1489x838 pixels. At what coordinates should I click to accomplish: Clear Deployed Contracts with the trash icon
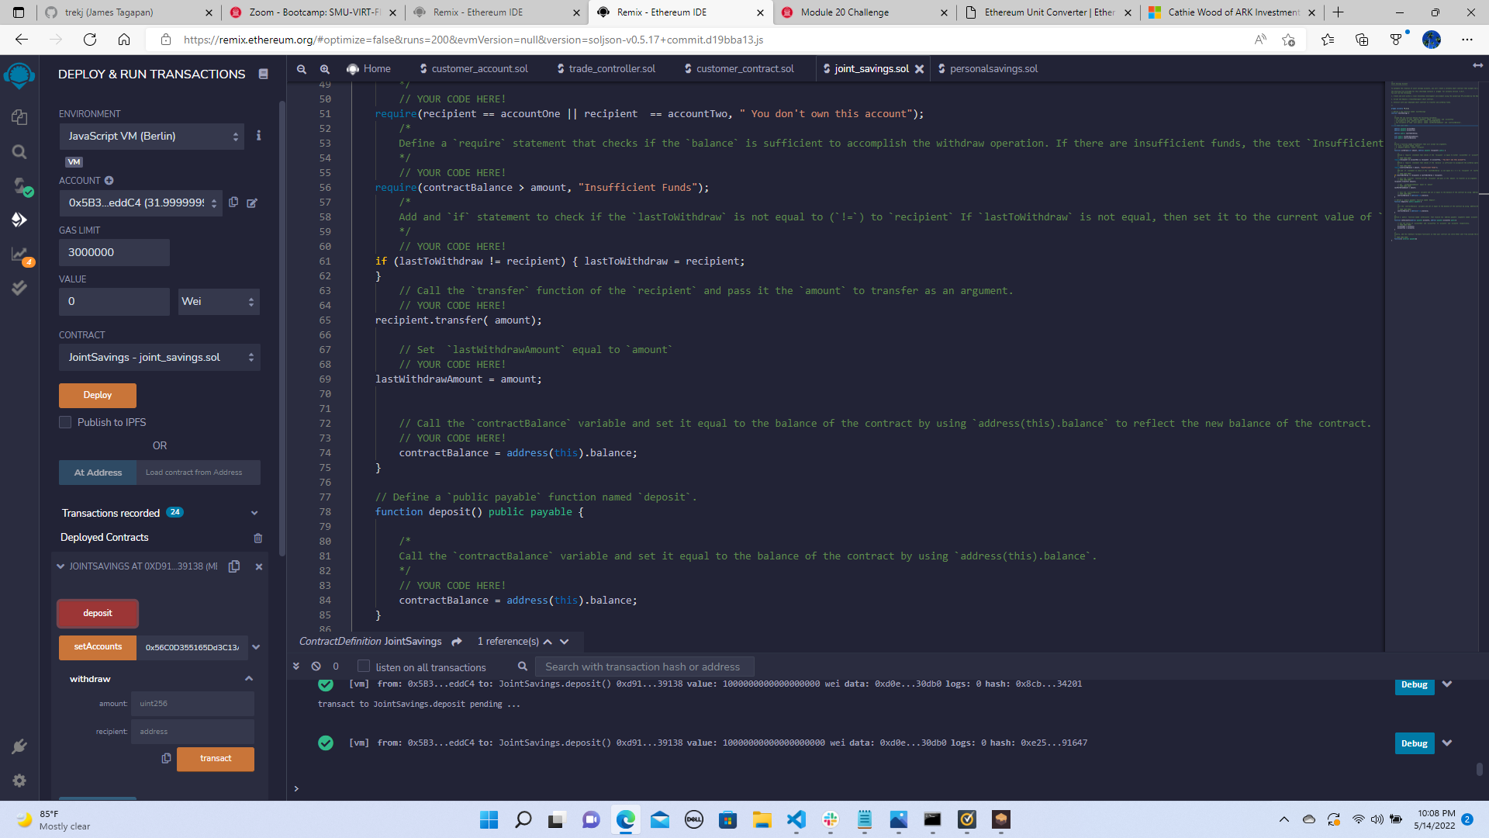coord(257,538)
